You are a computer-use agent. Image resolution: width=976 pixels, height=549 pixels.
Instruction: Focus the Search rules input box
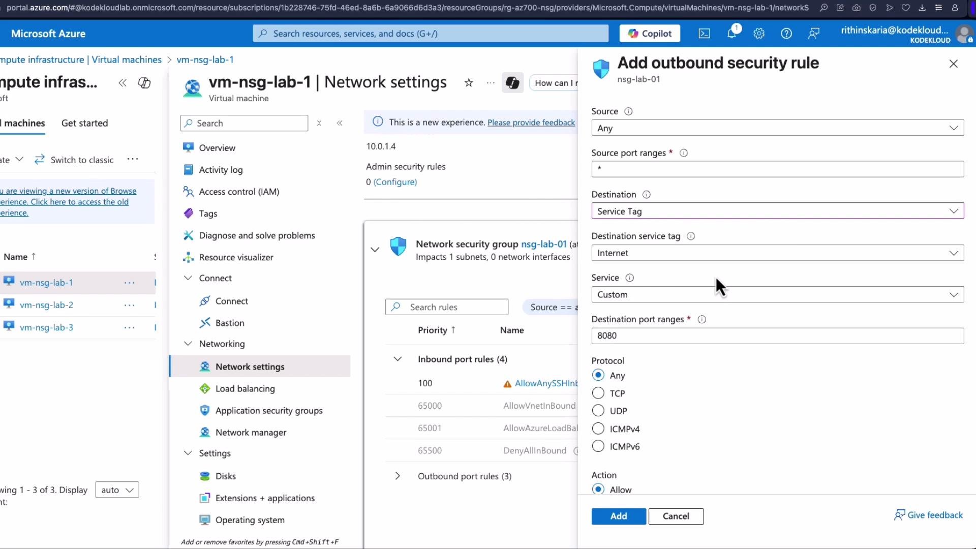point(447,307)
